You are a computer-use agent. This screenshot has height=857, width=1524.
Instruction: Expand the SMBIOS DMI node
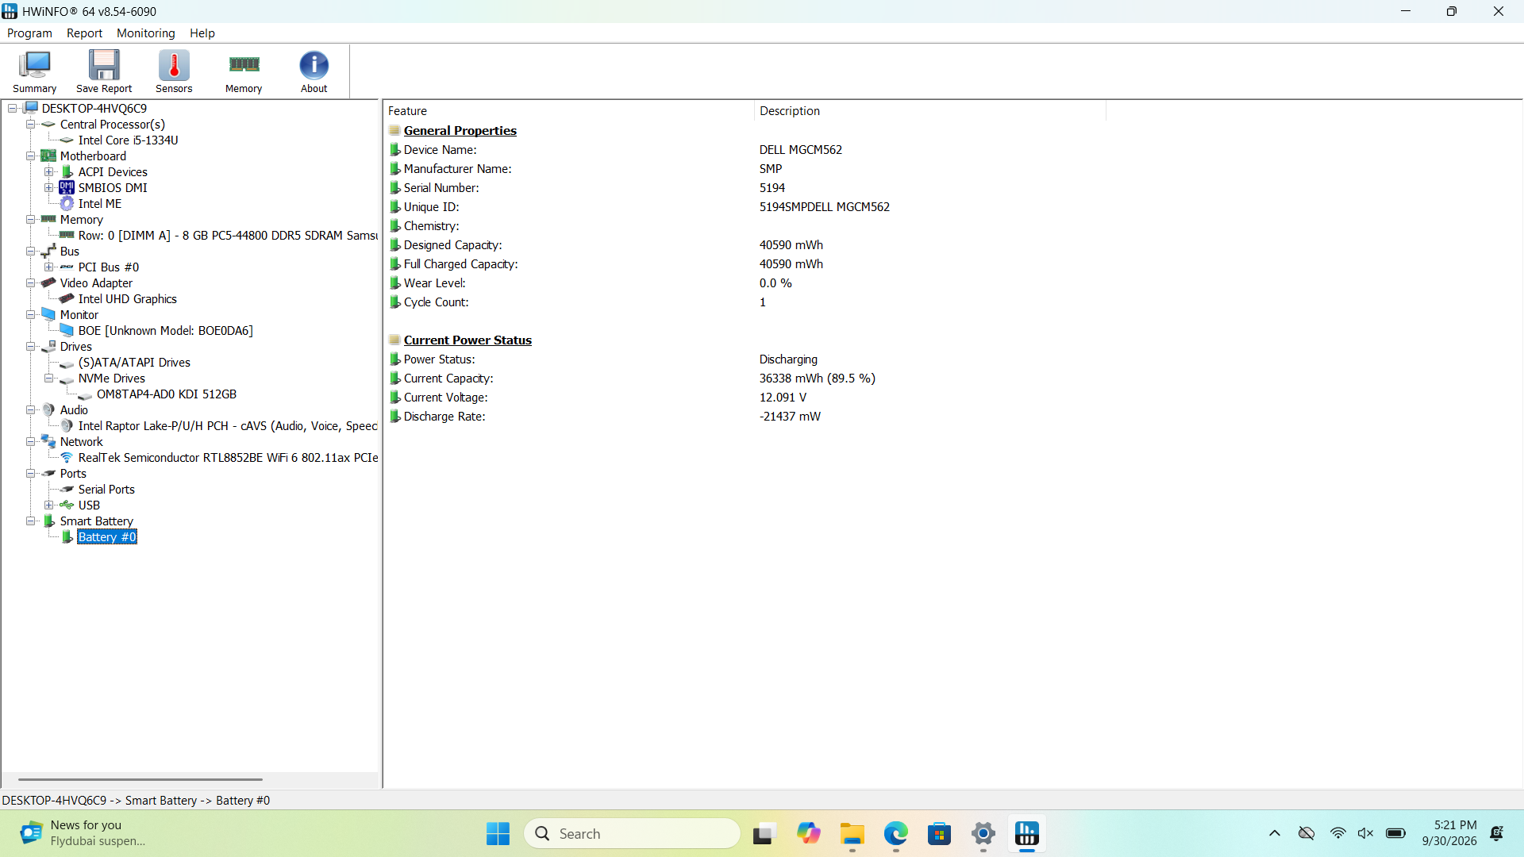[x=49, y=188]
